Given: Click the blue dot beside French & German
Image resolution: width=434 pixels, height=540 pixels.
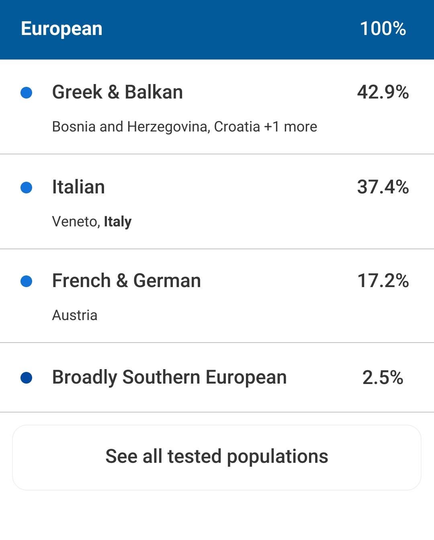Looking at the screenshot, I should coord(26,281).
